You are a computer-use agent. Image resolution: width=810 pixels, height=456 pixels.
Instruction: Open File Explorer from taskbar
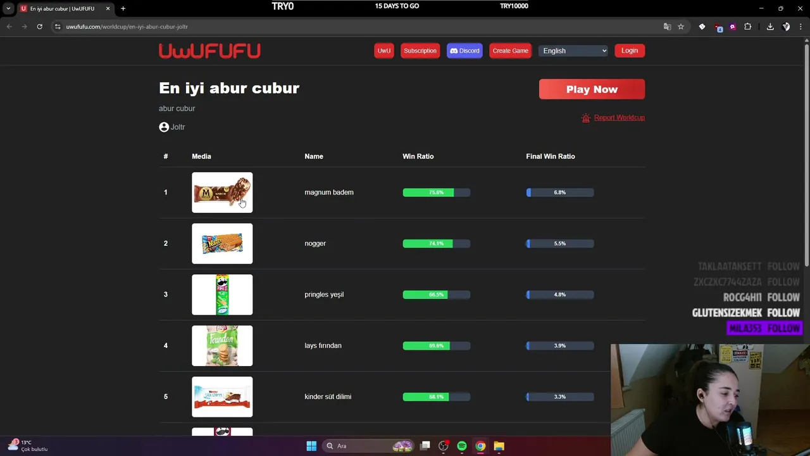click(x=499, y=446)
